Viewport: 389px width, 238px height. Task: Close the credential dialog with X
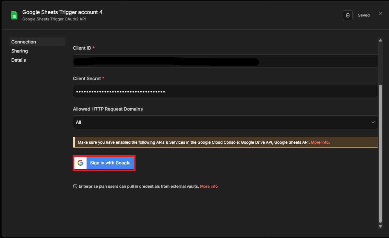click(380, 14)
